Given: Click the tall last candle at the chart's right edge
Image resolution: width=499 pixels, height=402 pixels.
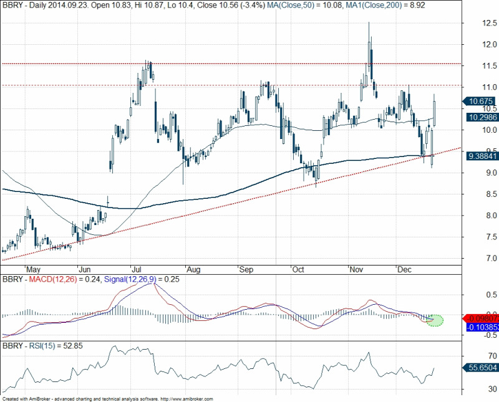Looking at the screenshot, I should (434, 112).
